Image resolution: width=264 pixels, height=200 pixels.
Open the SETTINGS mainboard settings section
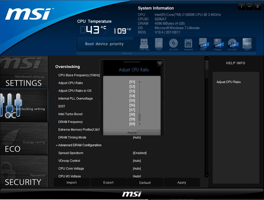[24, 72]
